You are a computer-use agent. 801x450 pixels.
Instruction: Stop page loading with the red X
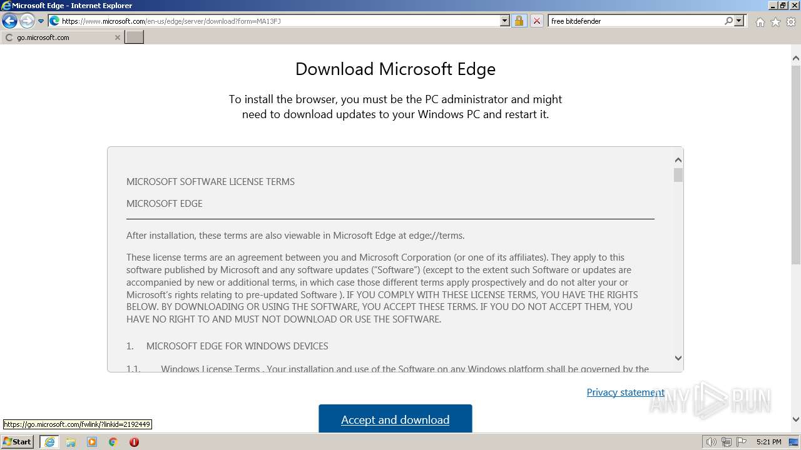tap(536, 21)
